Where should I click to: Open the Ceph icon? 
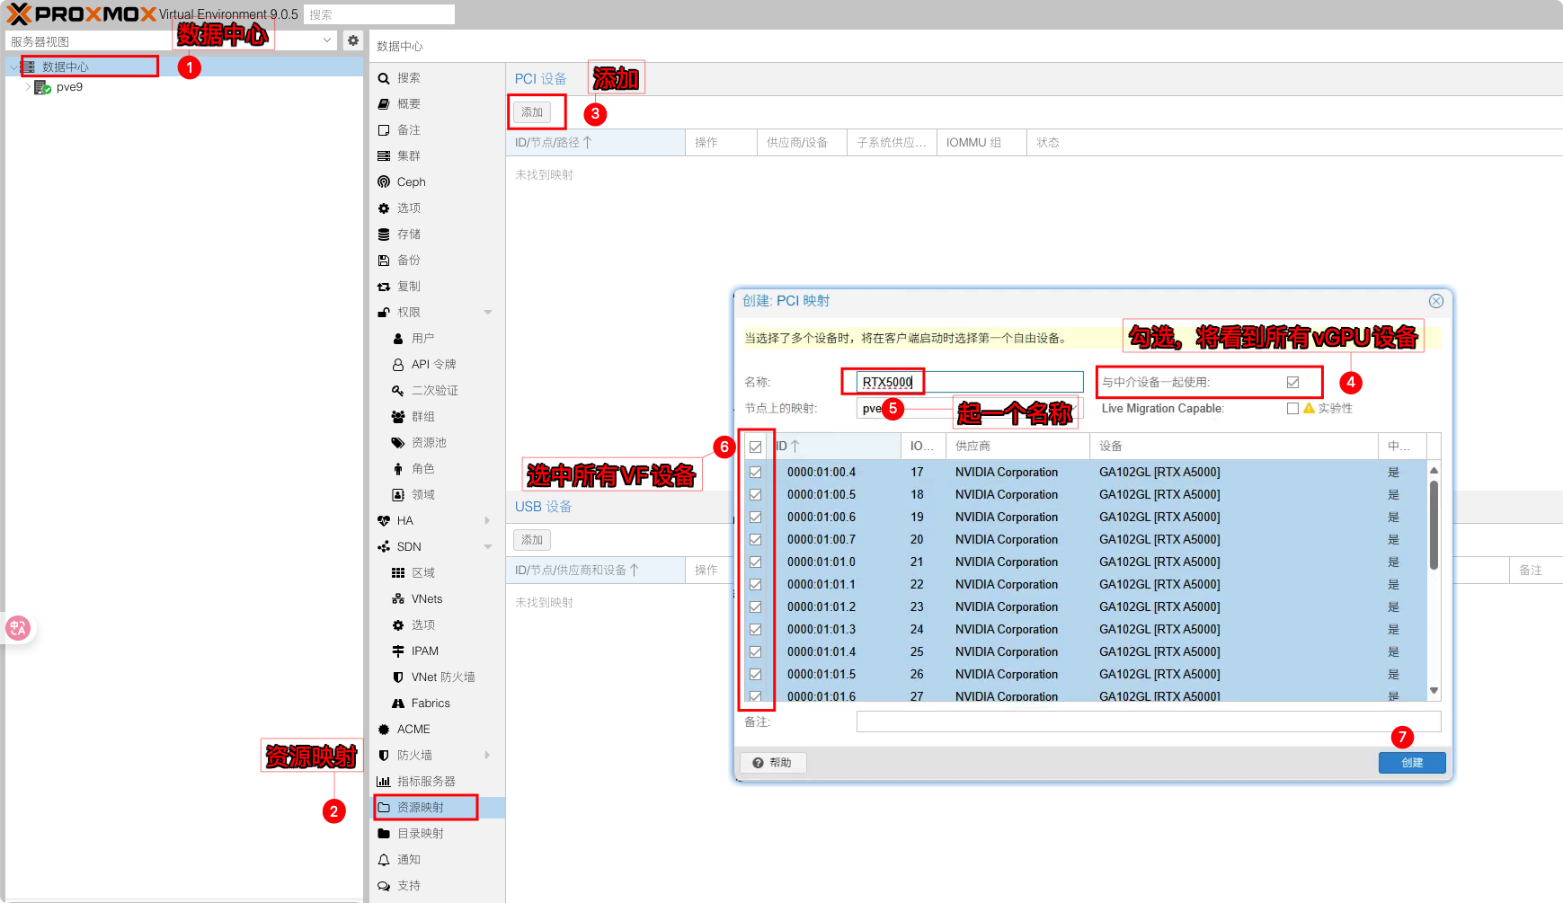click(384, 182)
